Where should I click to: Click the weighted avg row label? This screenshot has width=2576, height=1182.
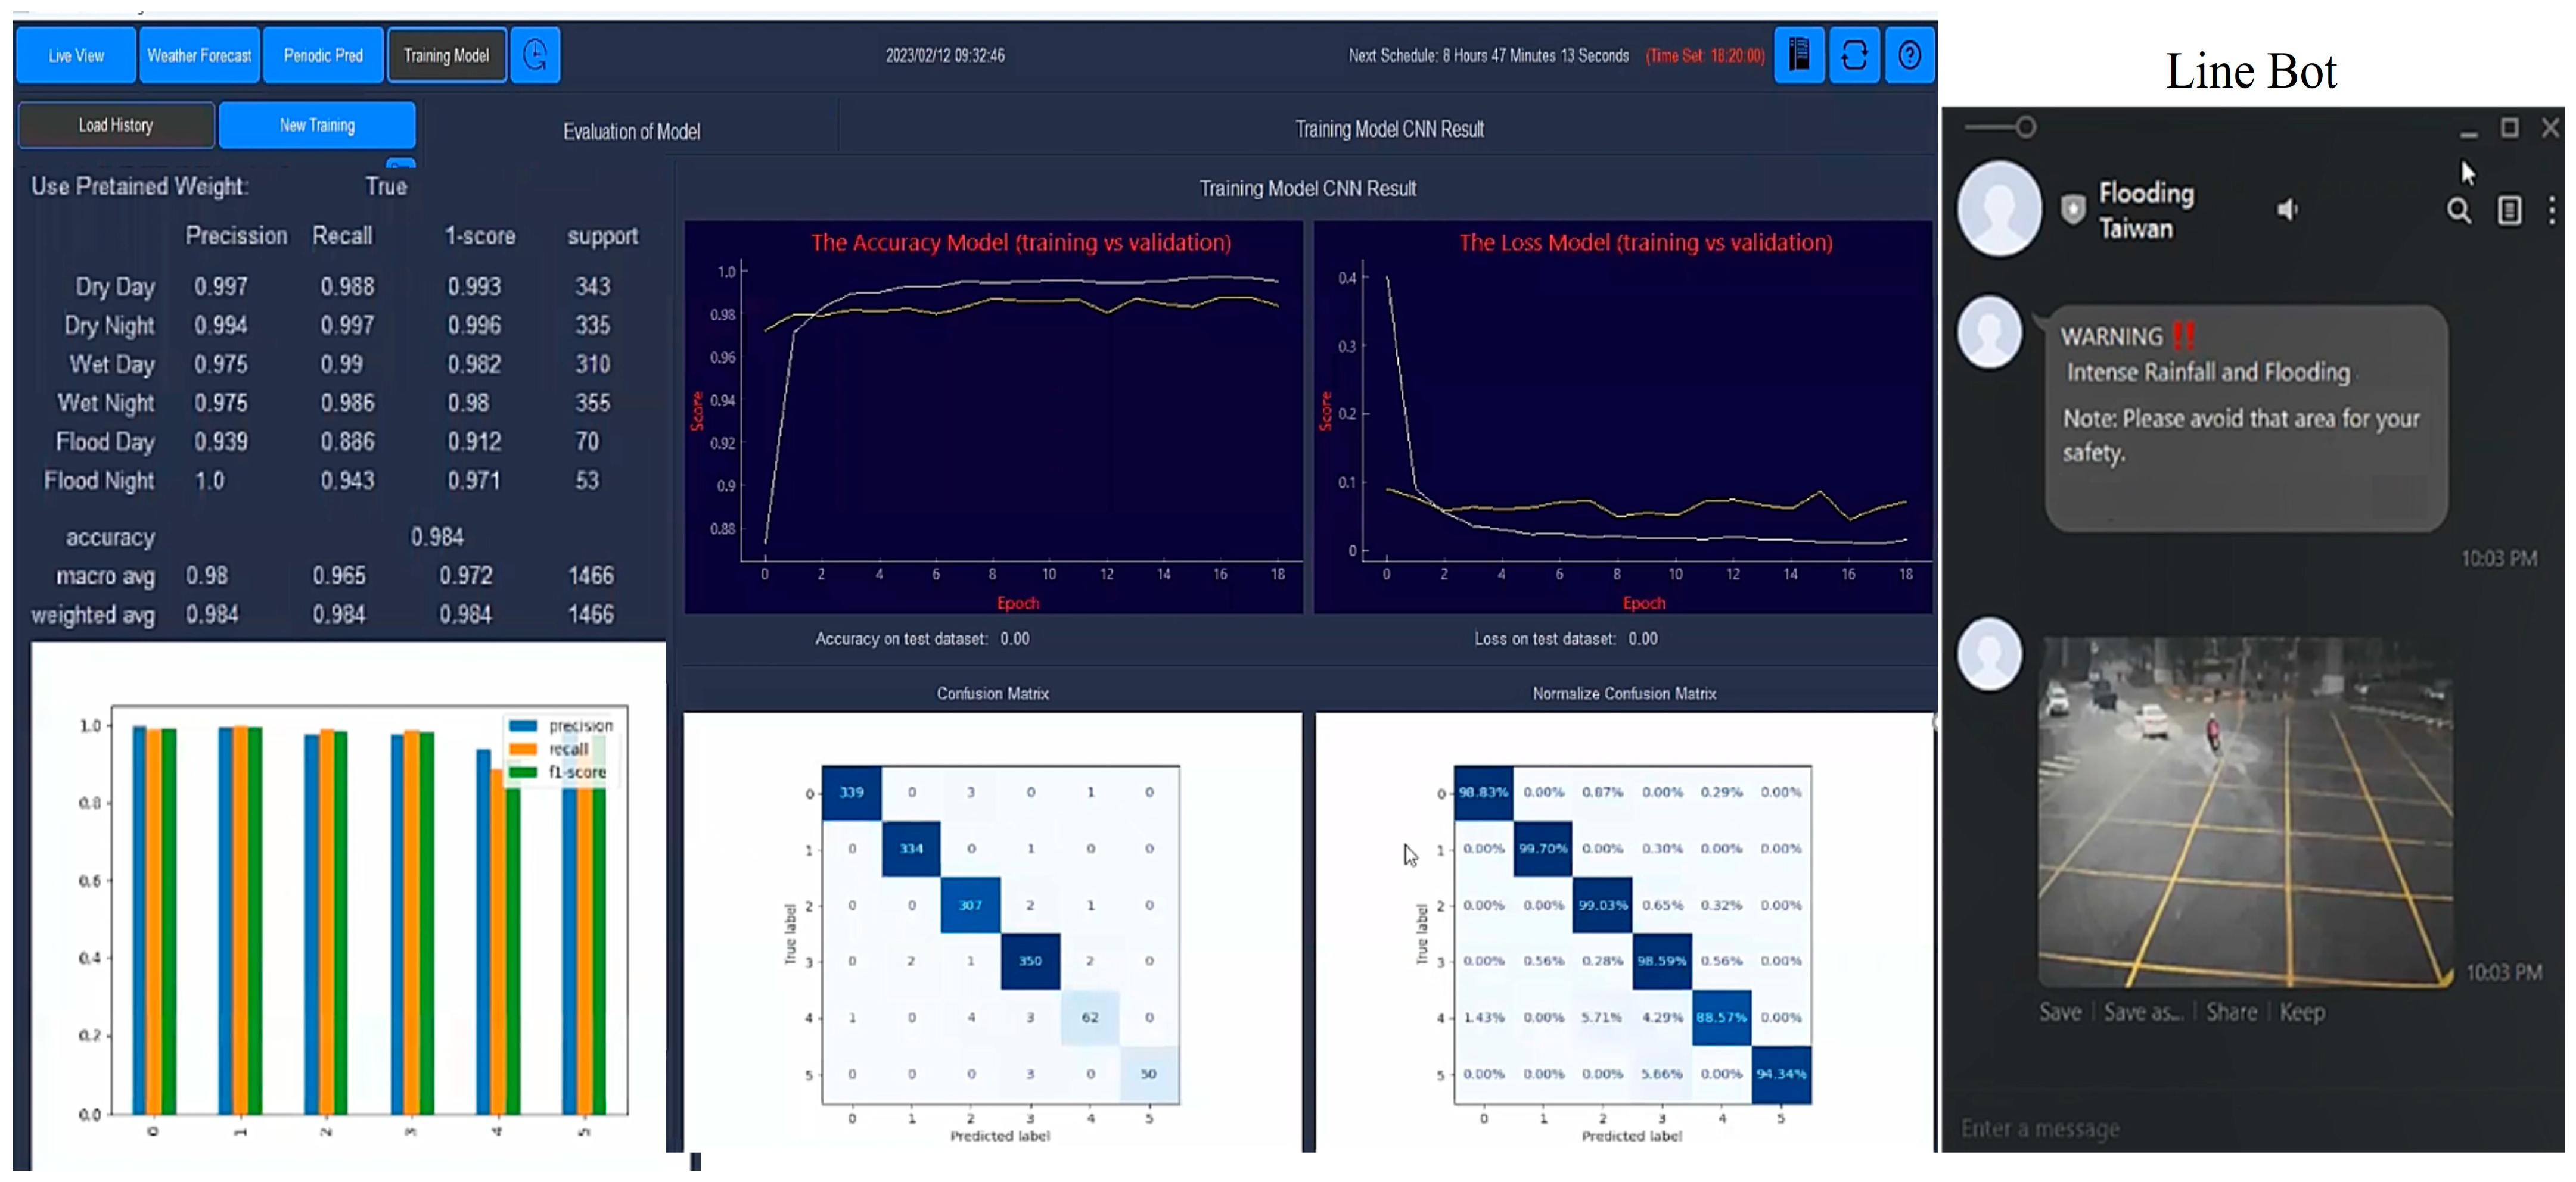click(x=93, y=616)
